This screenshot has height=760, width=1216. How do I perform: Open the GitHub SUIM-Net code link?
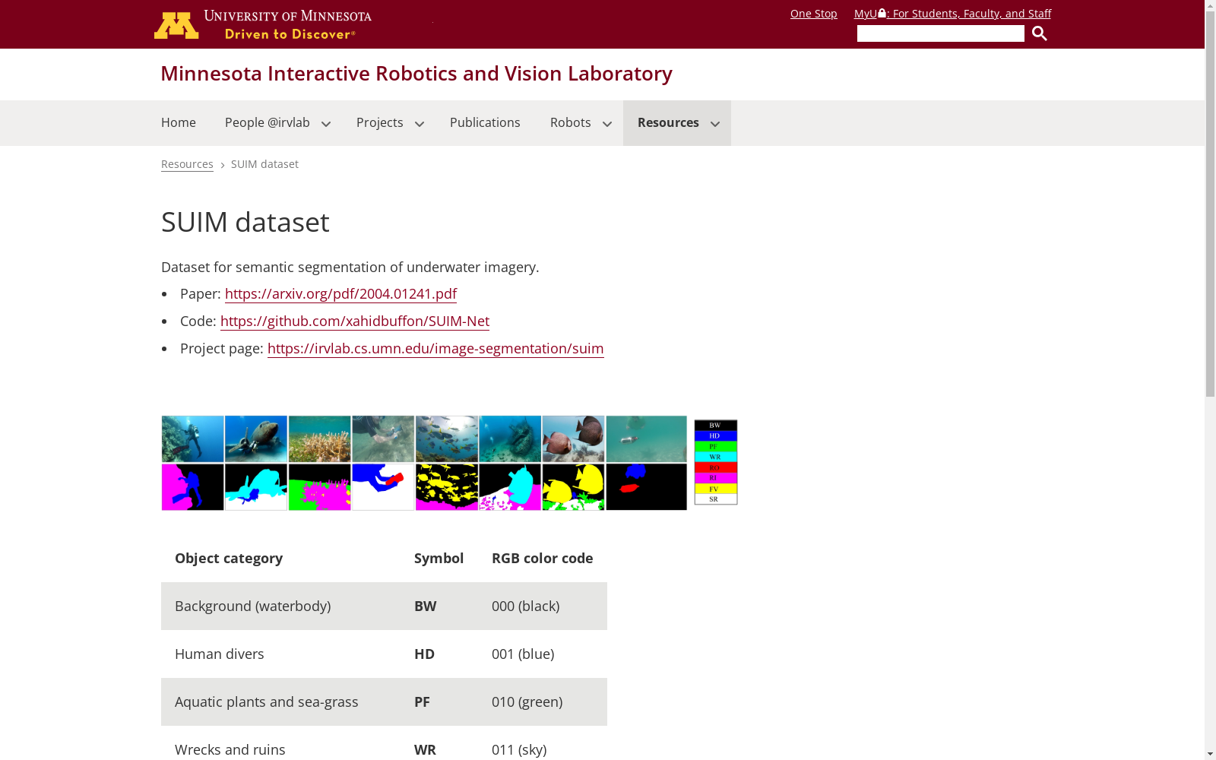[355, 321]
